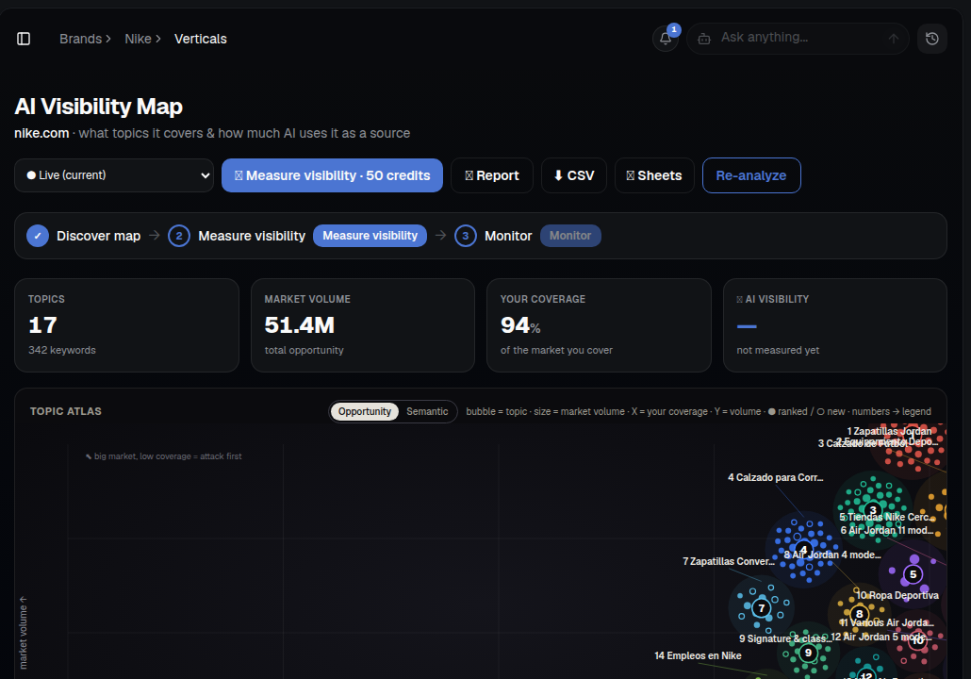The height and width of the screenshot is (679, 971).
Task: Open the Report button
Action: [x=492, y=175]
